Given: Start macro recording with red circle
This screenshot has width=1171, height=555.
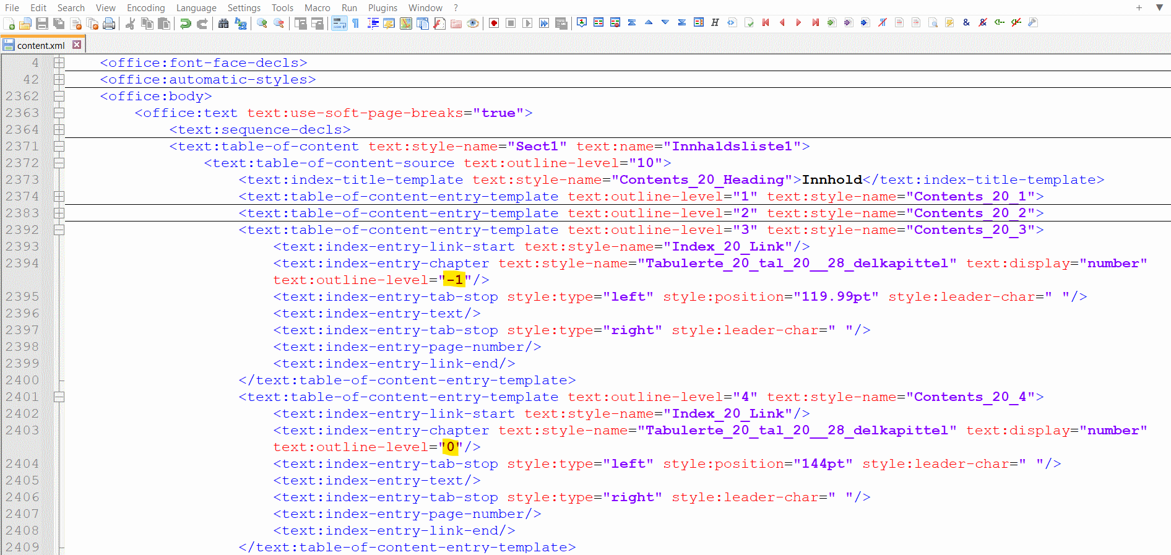Looking at the screenshot, I should click(494, 24).
